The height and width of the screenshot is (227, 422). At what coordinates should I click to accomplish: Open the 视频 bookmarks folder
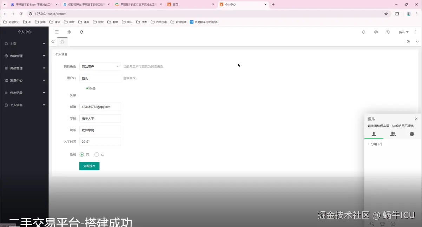98,22
